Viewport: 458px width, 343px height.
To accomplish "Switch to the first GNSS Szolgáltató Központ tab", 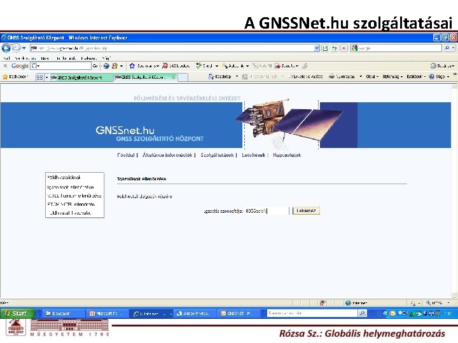I will pyautogui.click(x=81, y=77).
